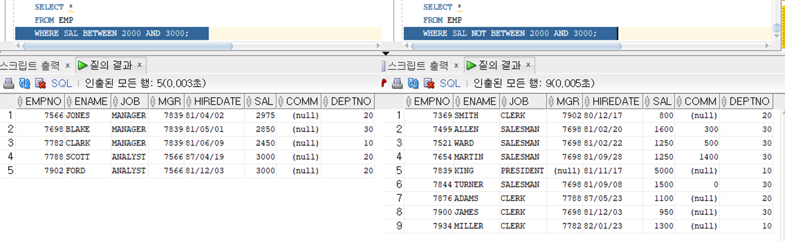Select ALLEN cell in right table

(x=476, y=129)
